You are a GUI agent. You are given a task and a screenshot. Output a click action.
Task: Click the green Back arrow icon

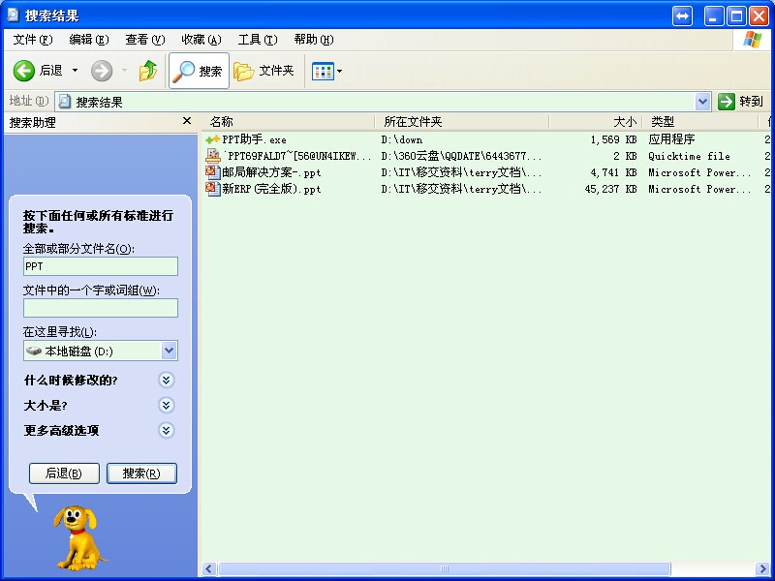(24, 71)
